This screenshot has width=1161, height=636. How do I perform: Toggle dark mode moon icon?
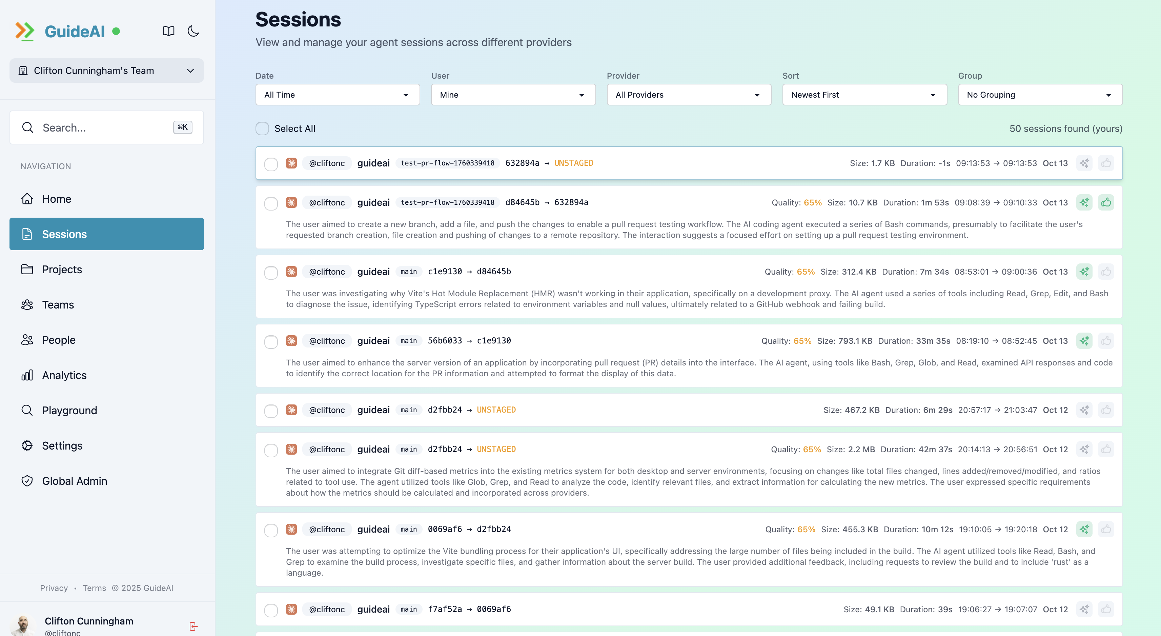[x=194, y=31]
